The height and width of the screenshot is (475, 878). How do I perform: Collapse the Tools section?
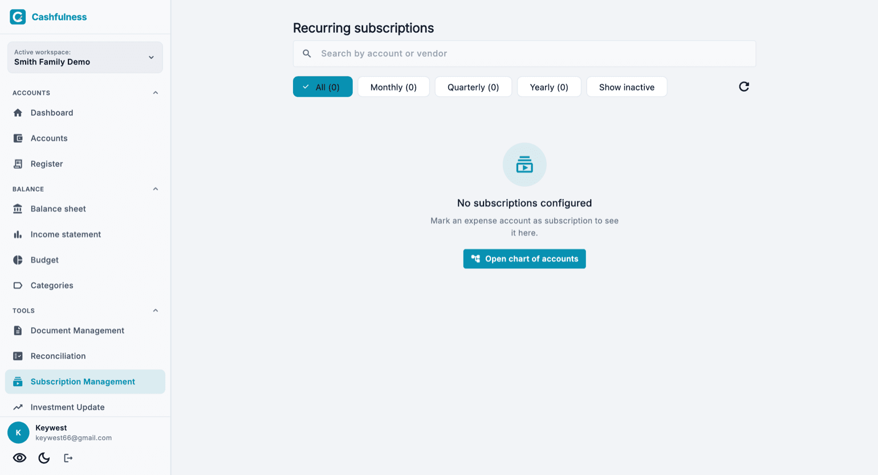point(156,310)
